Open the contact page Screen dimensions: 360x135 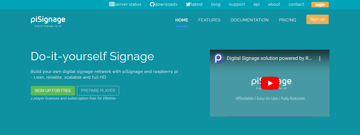(296, 4)
